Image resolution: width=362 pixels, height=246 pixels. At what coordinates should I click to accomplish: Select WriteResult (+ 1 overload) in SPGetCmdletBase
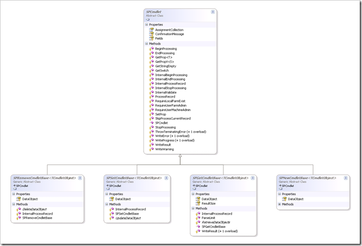219,231
